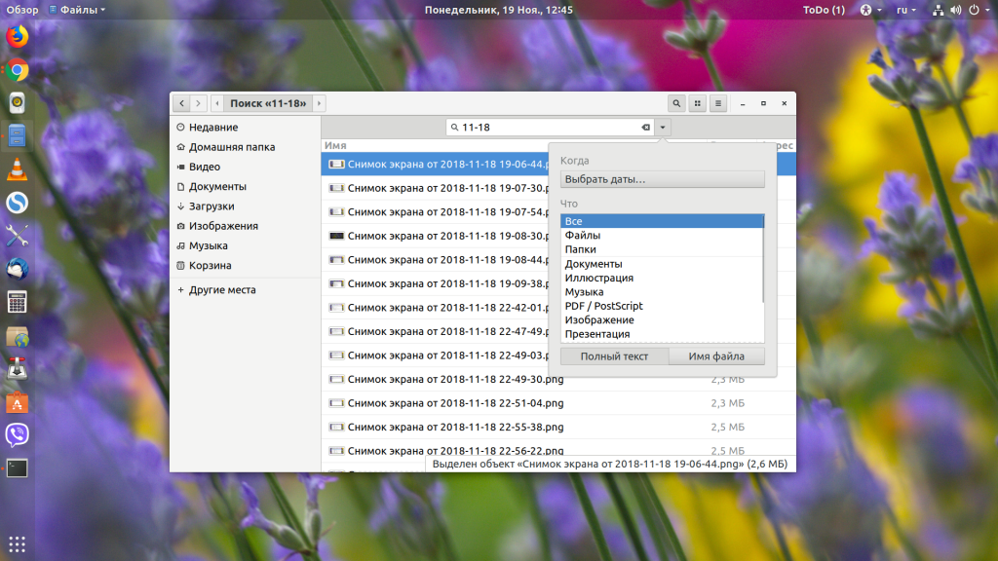This screenshot has width=998, height=561.
Task: Launch VLC media player from dock
Action: click(18, 169)
